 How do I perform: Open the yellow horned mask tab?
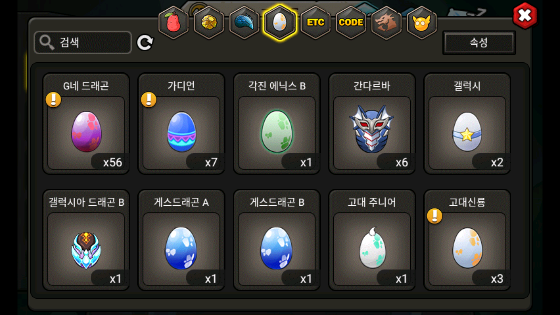point(422,22)
